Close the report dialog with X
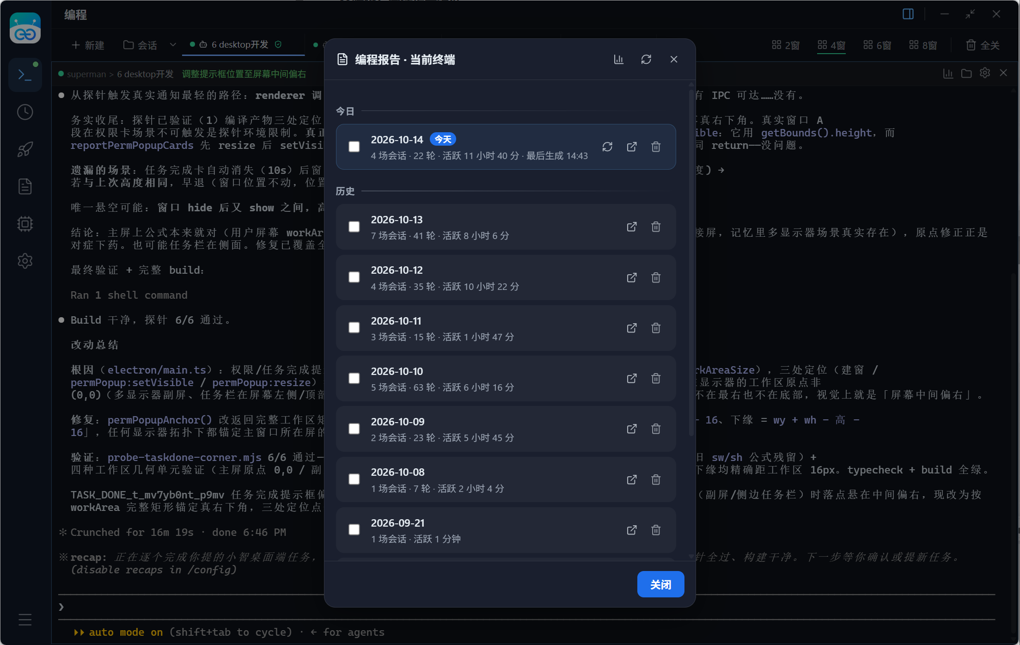Viewport: 1020px width, 645px height. pos(674,59)
